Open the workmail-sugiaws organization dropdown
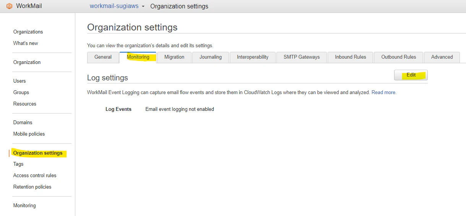The image size is (466, 216). pos(117,6)
